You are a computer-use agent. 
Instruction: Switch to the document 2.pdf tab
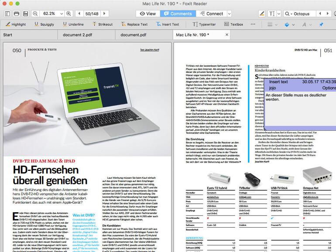point(86,35)
